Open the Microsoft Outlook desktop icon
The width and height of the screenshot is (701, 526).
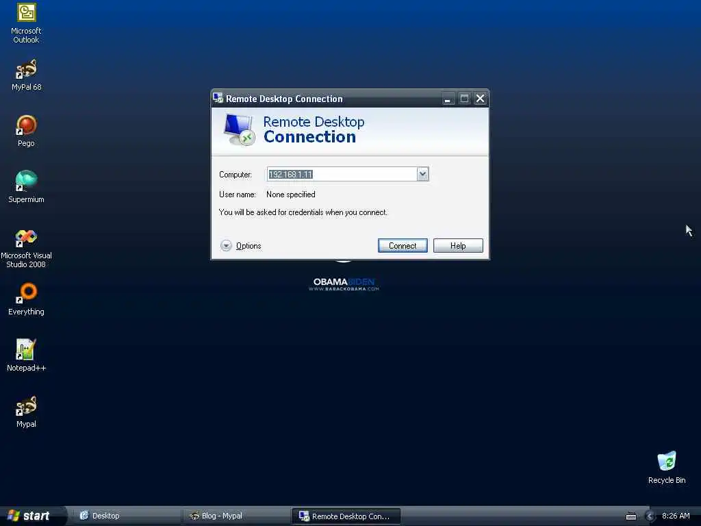26,23
